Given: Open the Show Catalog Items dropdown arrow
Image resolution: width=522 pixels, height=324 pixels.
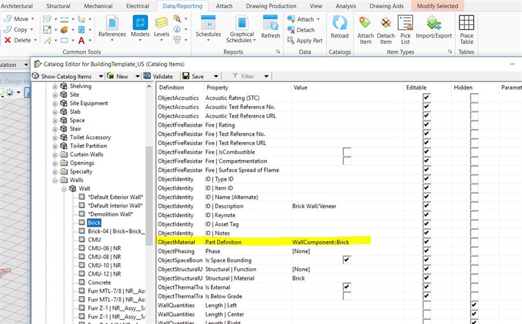Looking at the screenshot, I should [x=100, y=77].
